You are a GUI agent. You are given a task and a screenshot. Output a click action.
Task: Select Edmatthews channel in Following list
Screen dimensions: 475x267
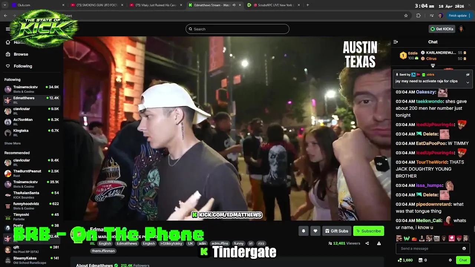pos(32,100)
